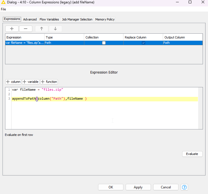Open help with the question mark icon

pos(184,187)
